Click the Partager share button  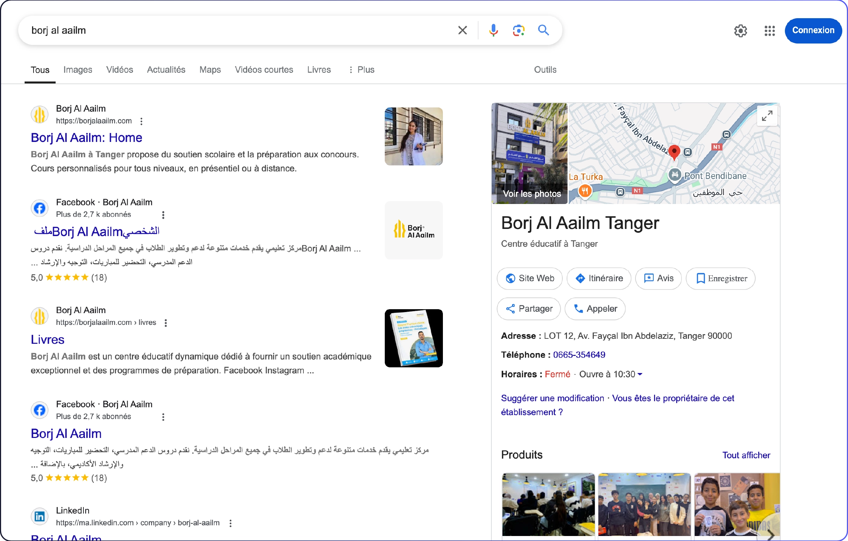point(529,309)
